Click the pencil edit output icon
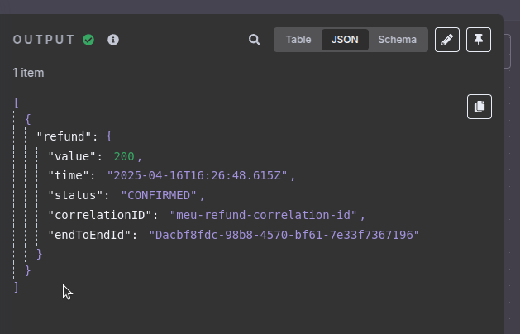The height and width of the screenshot is (334, 520). pyautogui.click(x=447, y=40)
